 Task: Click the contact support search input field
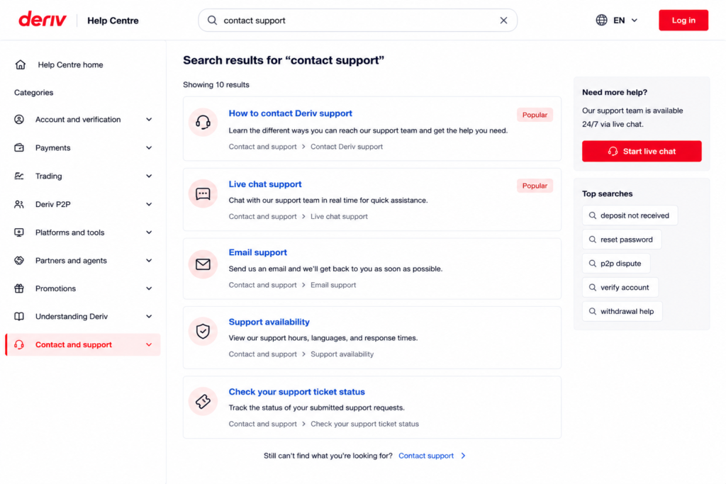coord(357,21)
